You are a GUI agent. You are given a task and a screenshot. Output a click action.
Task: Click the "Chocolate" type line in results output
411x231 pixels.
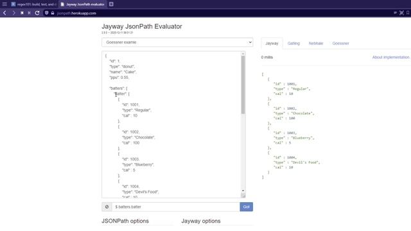tap(294, 113)
